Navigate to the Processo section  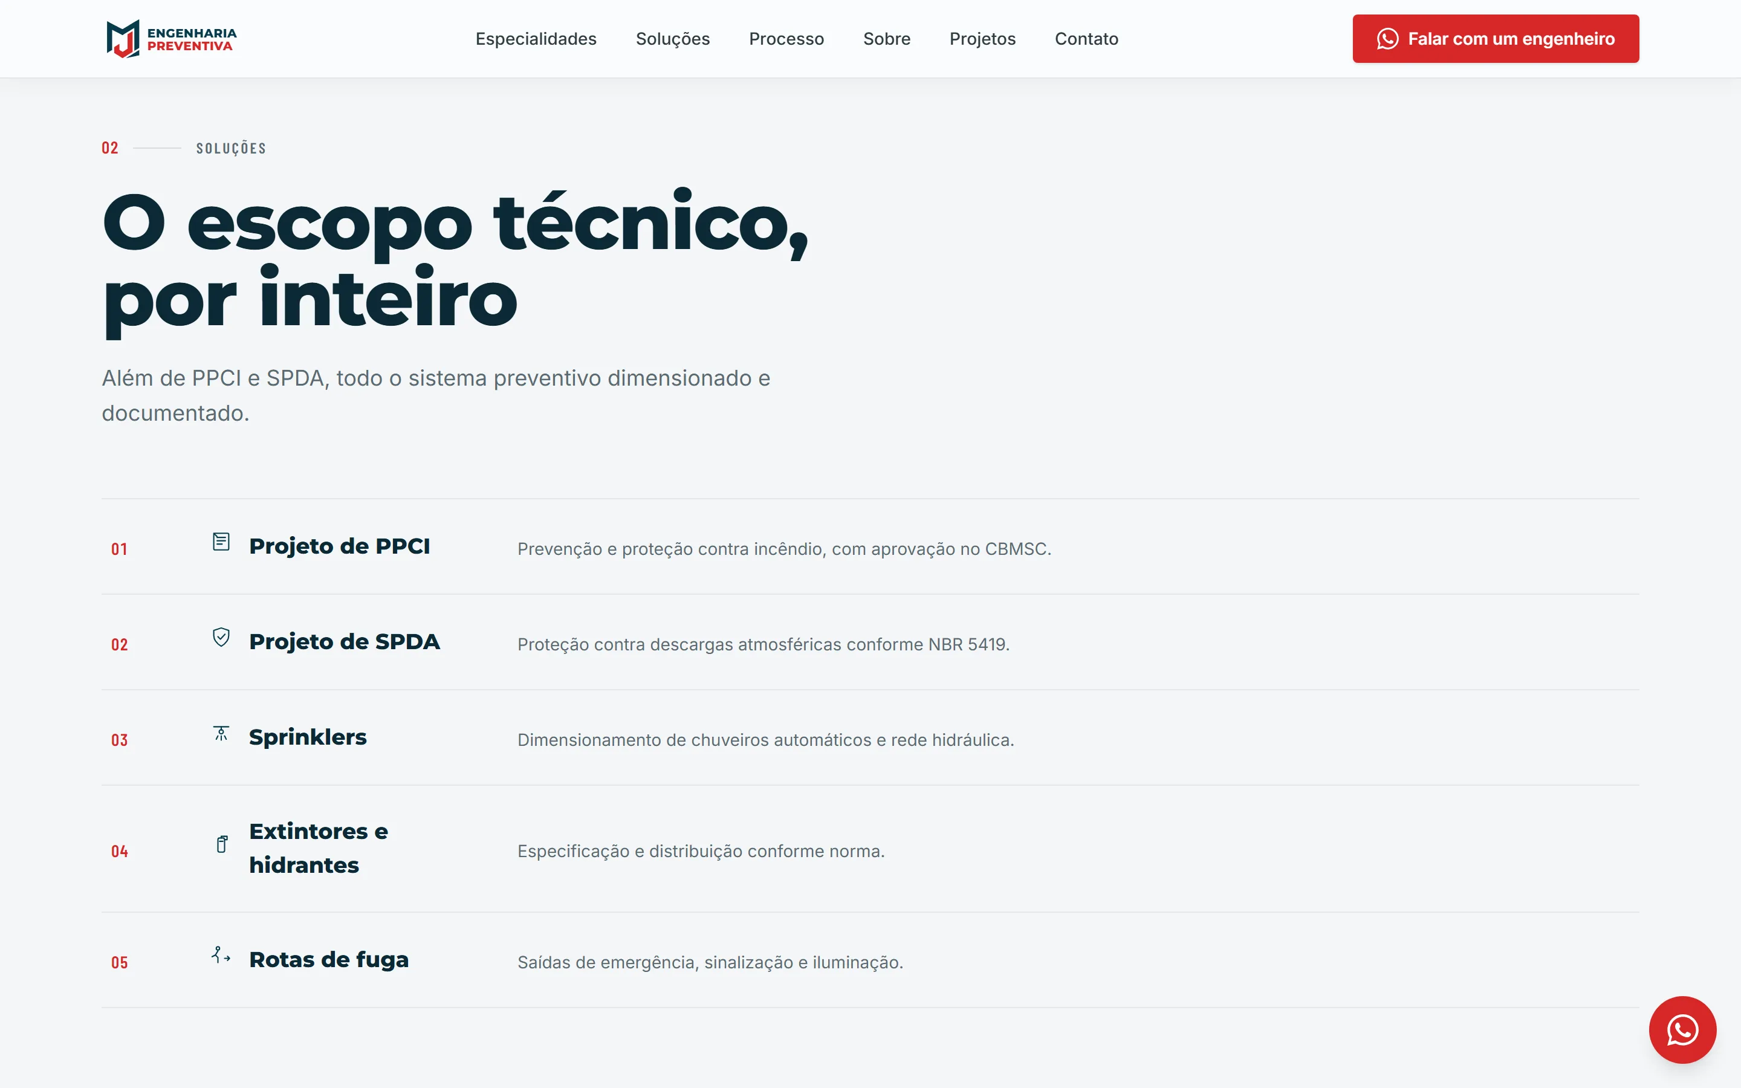(786, 39)
